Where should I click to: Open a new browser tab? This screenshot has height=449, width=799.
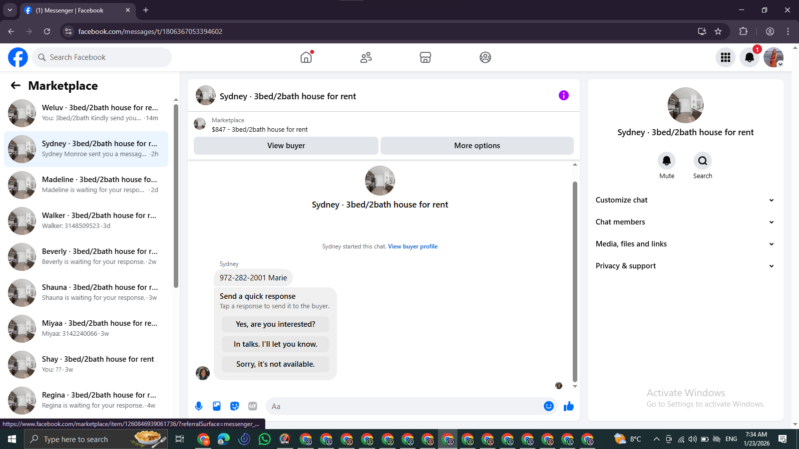[x=146, y=10]
